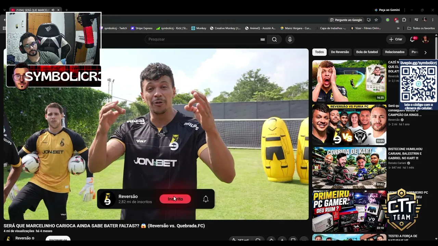
Task: Click the Renato Cariani channel name
Action: click(397, 163)
